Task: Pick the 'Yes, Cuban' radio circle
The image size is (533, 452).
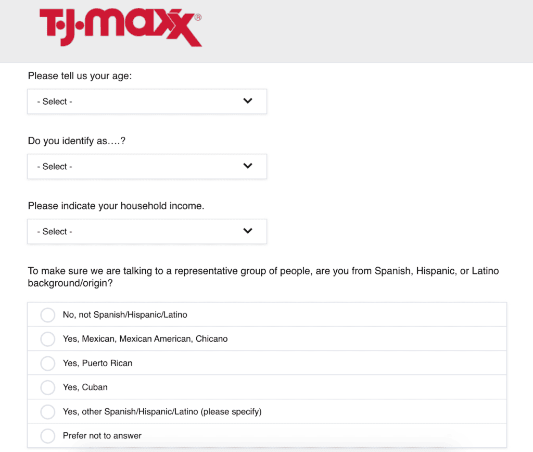Action: tap(48, 387)
